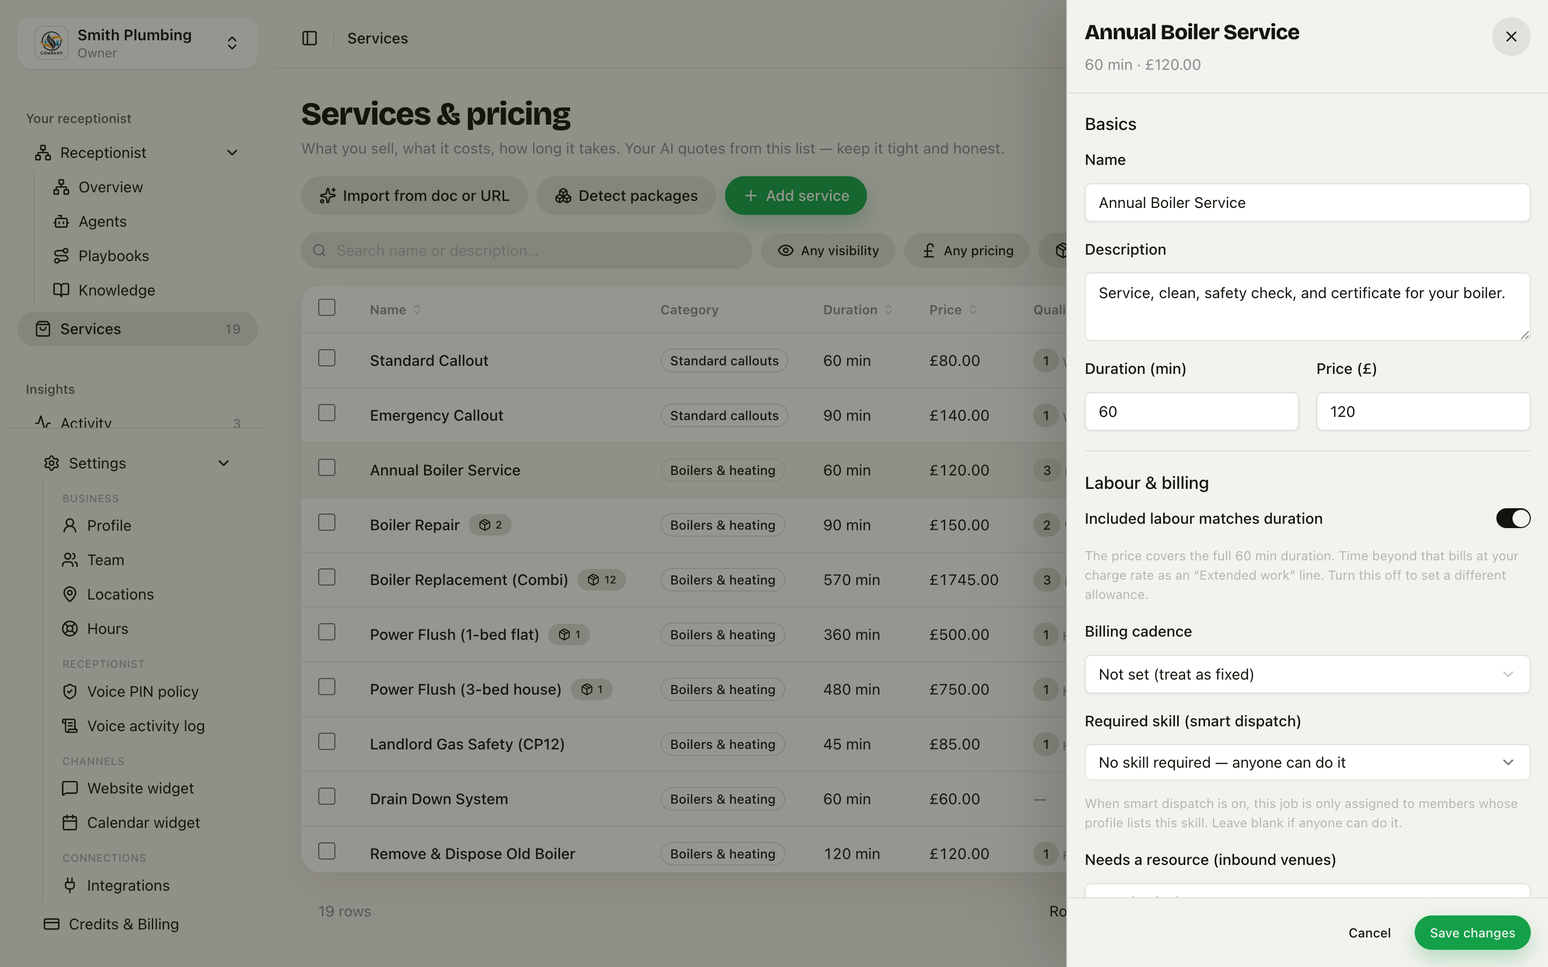Click the Services bag icon in sidebar
Screen dimensions: 1548x967
43,329
